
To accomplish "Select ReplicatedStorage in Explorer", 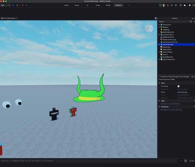I will [x=170, y=40].
